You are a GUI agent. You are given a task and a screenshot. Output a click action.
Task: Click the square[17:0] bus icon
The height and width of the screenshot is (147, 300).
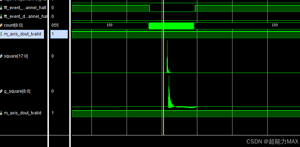[x=1, y=56]
